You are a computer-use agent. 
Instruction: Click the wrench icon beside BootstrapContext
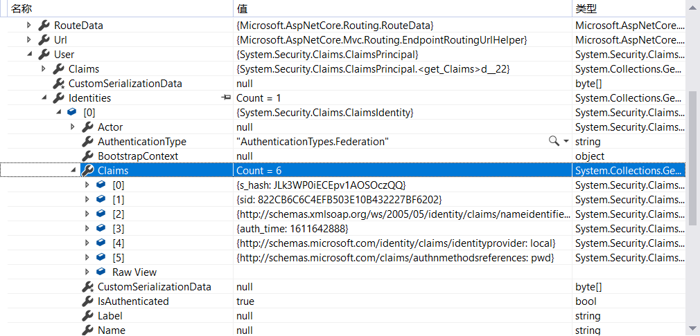(x=87, y=156)
